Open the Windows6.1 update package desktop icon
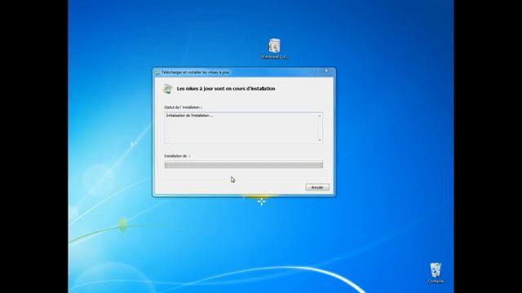522x293 pixels. (x=274, y=49)
